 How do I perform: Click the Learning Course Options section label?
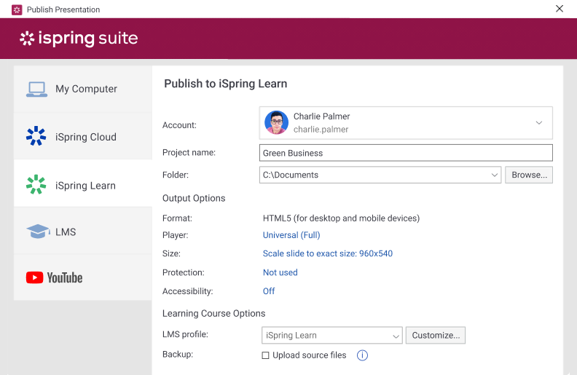point(213,314)
